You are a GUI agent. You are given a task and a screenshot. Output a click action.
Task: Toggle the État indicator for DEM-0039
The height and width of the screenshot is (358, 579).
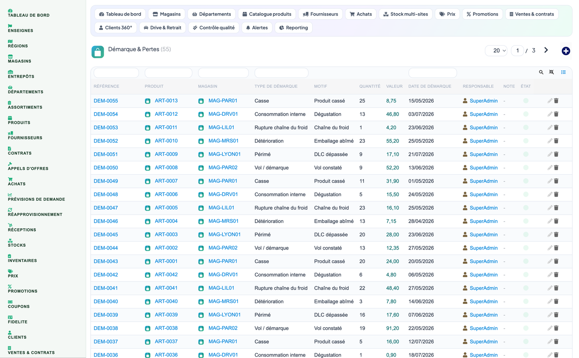coord(526,315)
